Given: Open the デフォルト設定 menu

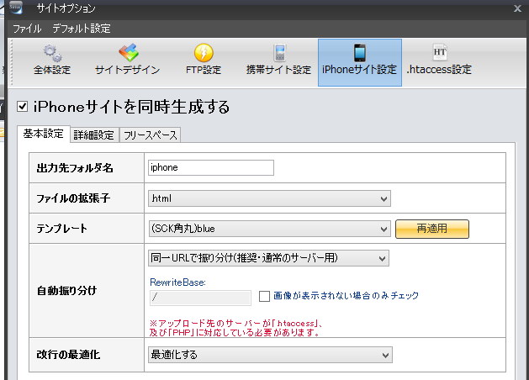Looking at the screenshot, I should (x=82, y=29).
